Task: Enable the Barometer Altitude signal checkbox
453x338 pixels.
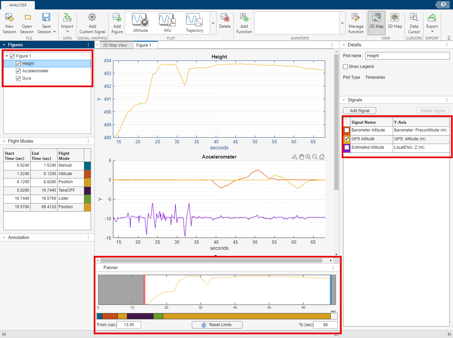Action: pos(347,130)
